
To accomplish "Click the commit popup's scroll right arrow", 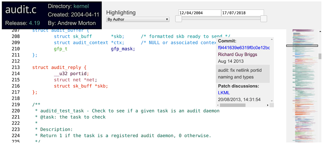I will tap(268, 105).
